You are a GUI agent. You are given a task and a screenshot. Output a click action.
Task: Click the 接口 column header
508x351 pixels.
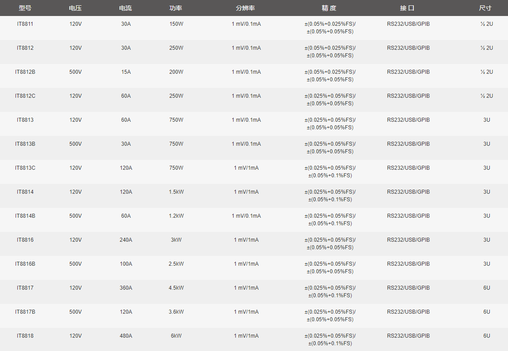click(407, 8)
